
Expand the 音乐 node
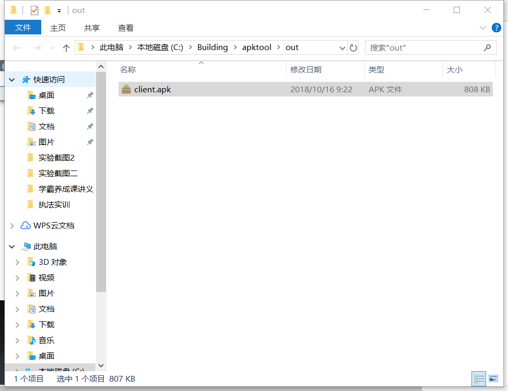pos(17,340)
